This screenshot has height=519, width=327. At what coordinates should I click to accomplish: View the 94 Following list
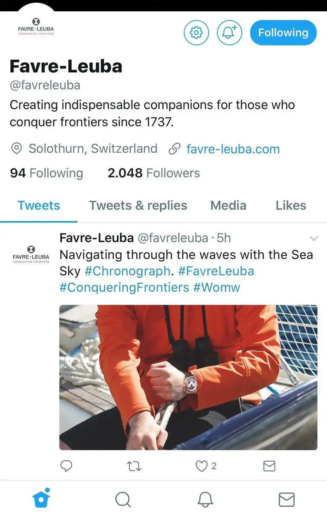click(x=46, y=173)
